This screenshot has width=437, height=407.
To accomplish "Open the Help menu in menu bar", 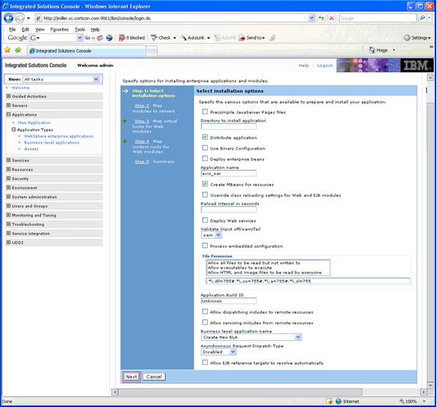I will (95, 29).
